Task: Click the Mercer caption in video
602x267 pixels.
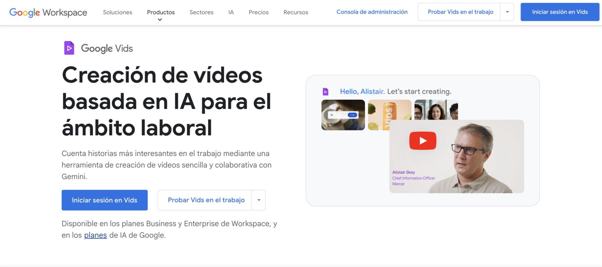Action: (399, 184)
